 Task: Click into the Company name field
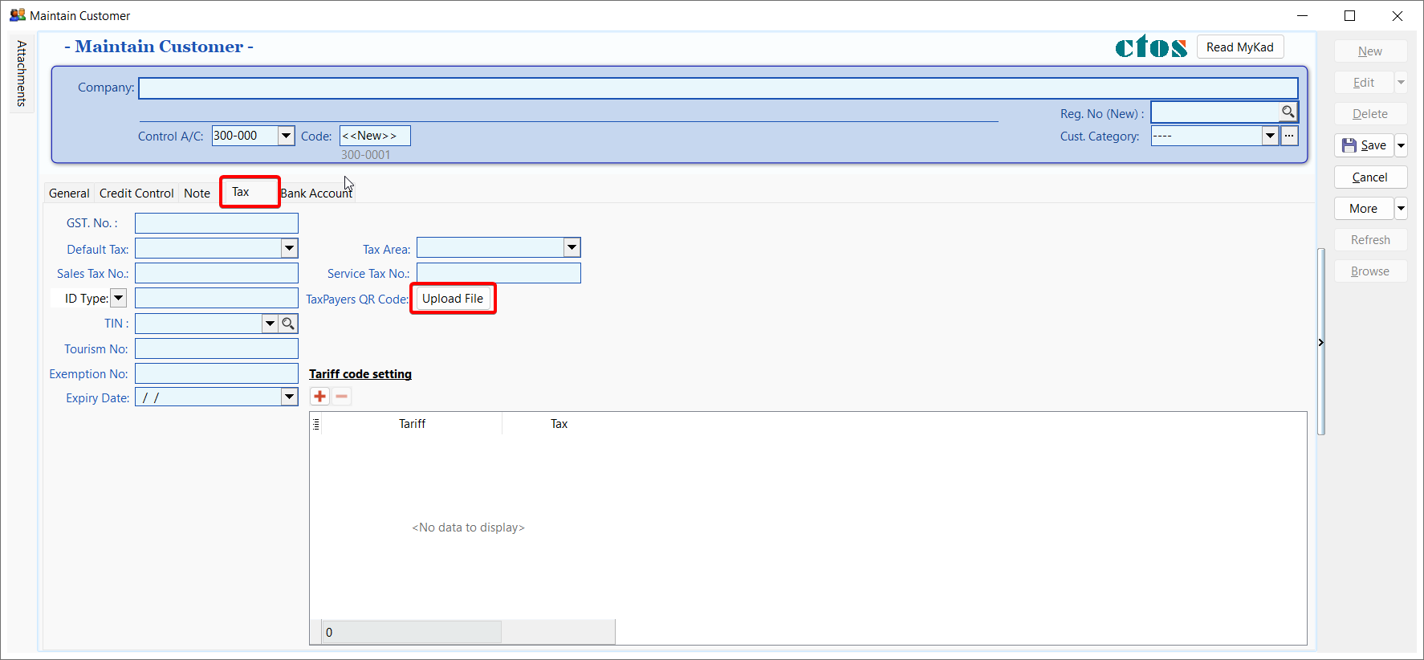pos(718,88)
